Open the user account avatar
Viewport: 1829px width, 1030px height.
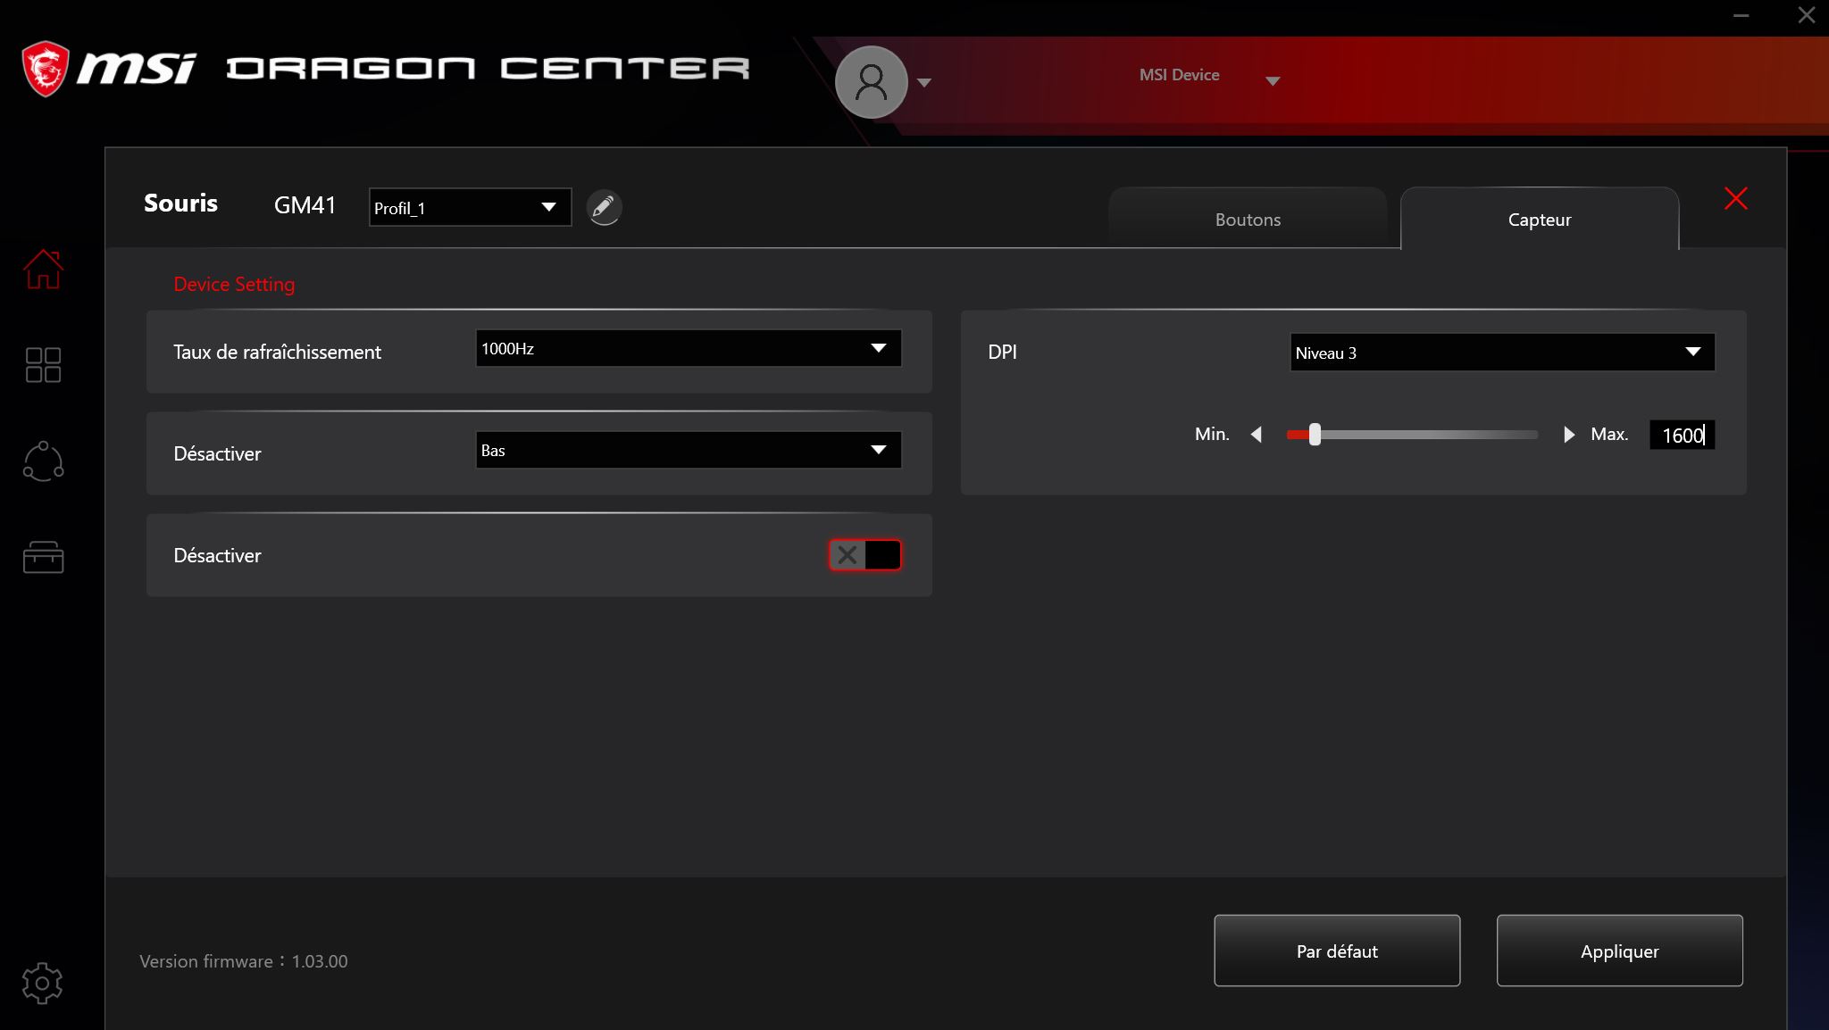pos(871,81)
